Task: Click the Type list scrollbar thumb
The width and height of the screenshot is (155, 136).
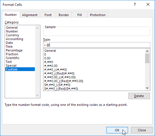Action: (147, 58)
